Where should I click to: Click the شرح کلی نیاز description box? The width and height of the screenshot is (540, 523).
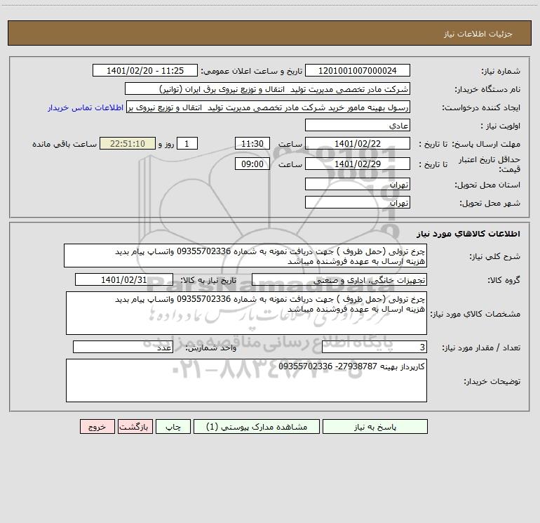pyautogui.click(x=245, y=256)
